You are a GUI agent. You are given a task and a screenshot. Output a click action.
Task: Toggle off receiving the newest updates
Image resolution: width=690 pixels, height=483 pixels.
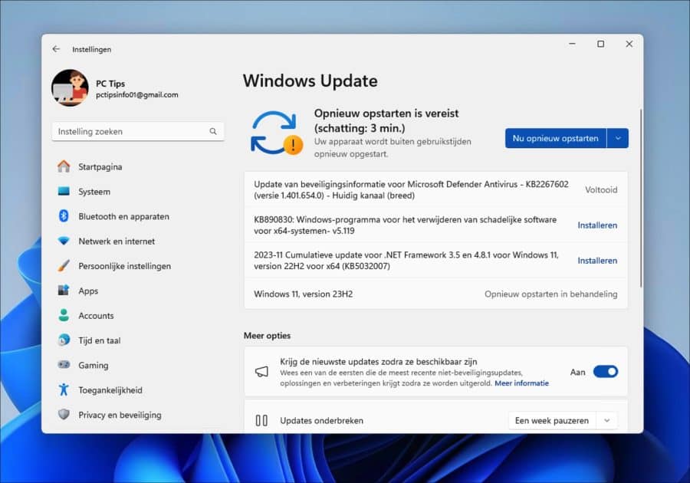pos(605,370)
